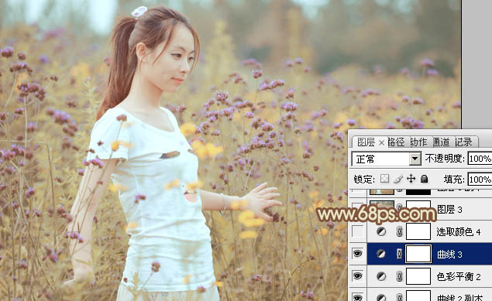Toggle lock transparent pixels icon

pos(384,179)
